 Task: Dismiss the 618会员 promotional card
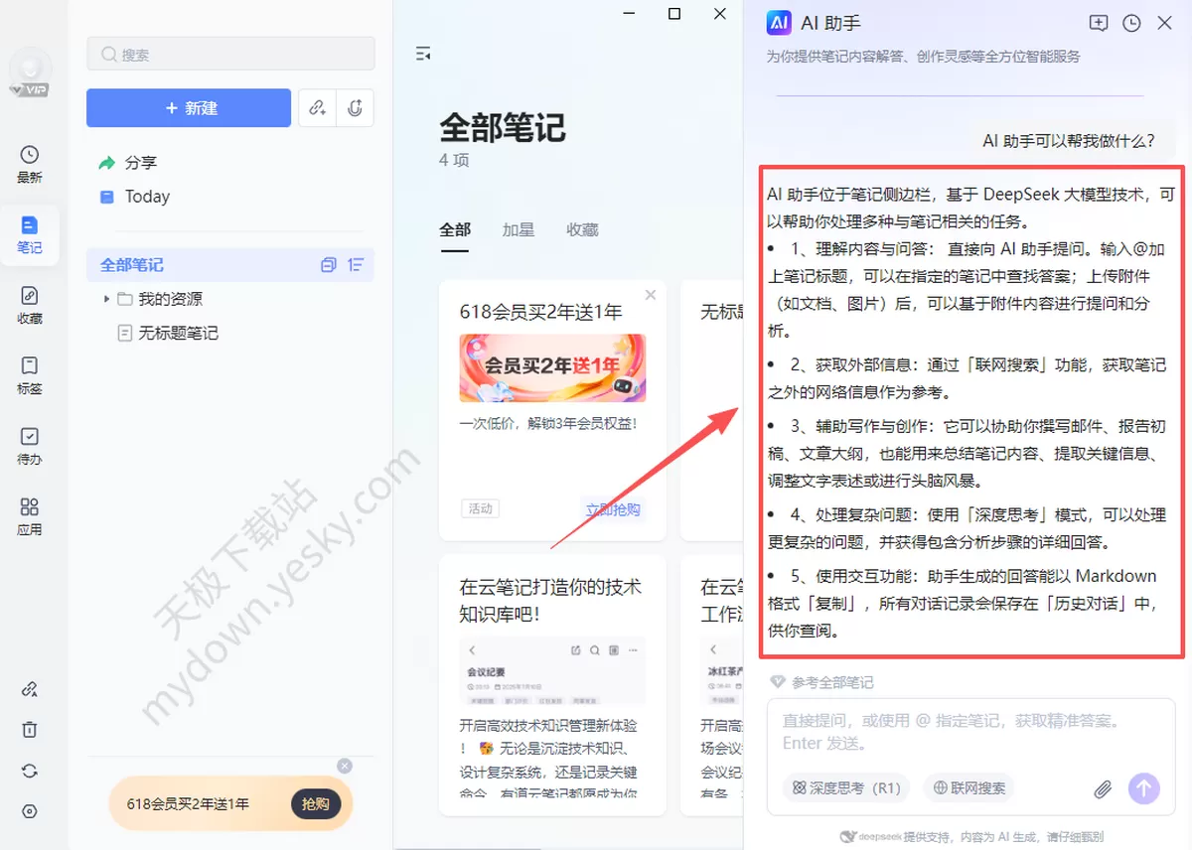coord(651,295)
